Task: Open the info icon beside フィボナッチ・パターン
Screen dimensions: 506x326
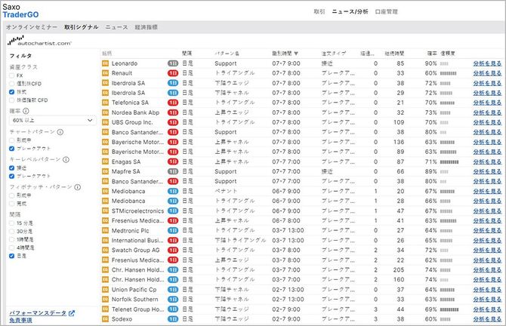Action: pyautogui.click(x=78, y=187)
